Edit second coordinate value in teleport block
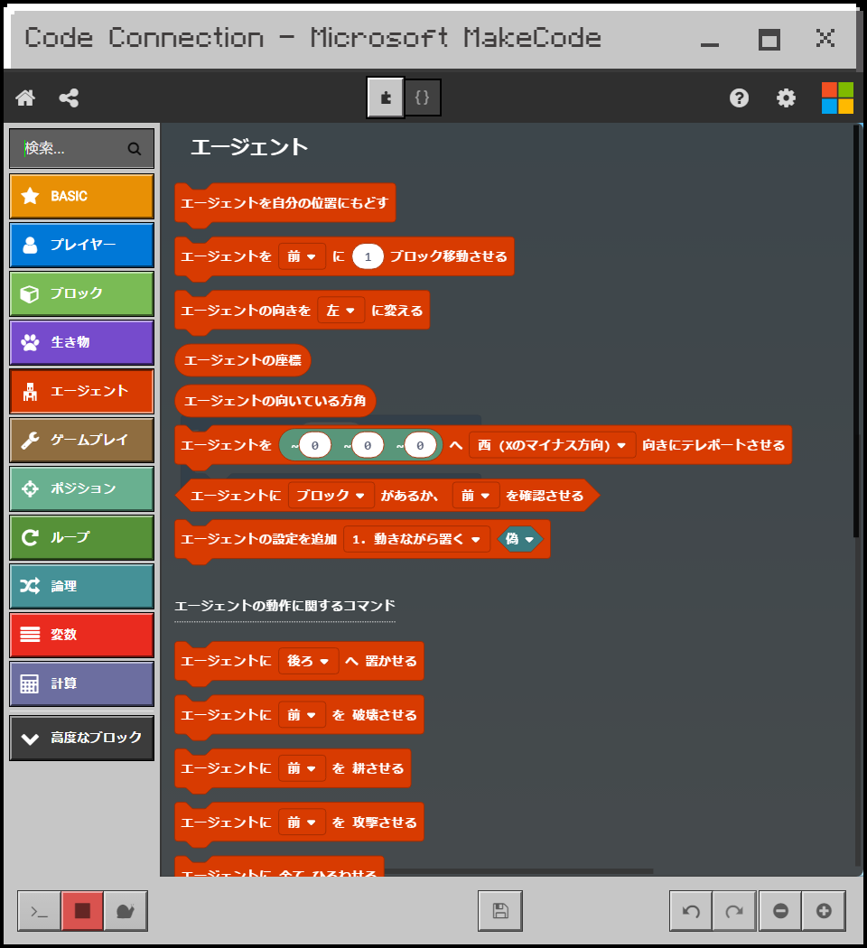 point(368,446)
